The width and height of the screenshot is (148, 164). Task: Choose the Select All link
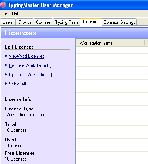point(17,84)
